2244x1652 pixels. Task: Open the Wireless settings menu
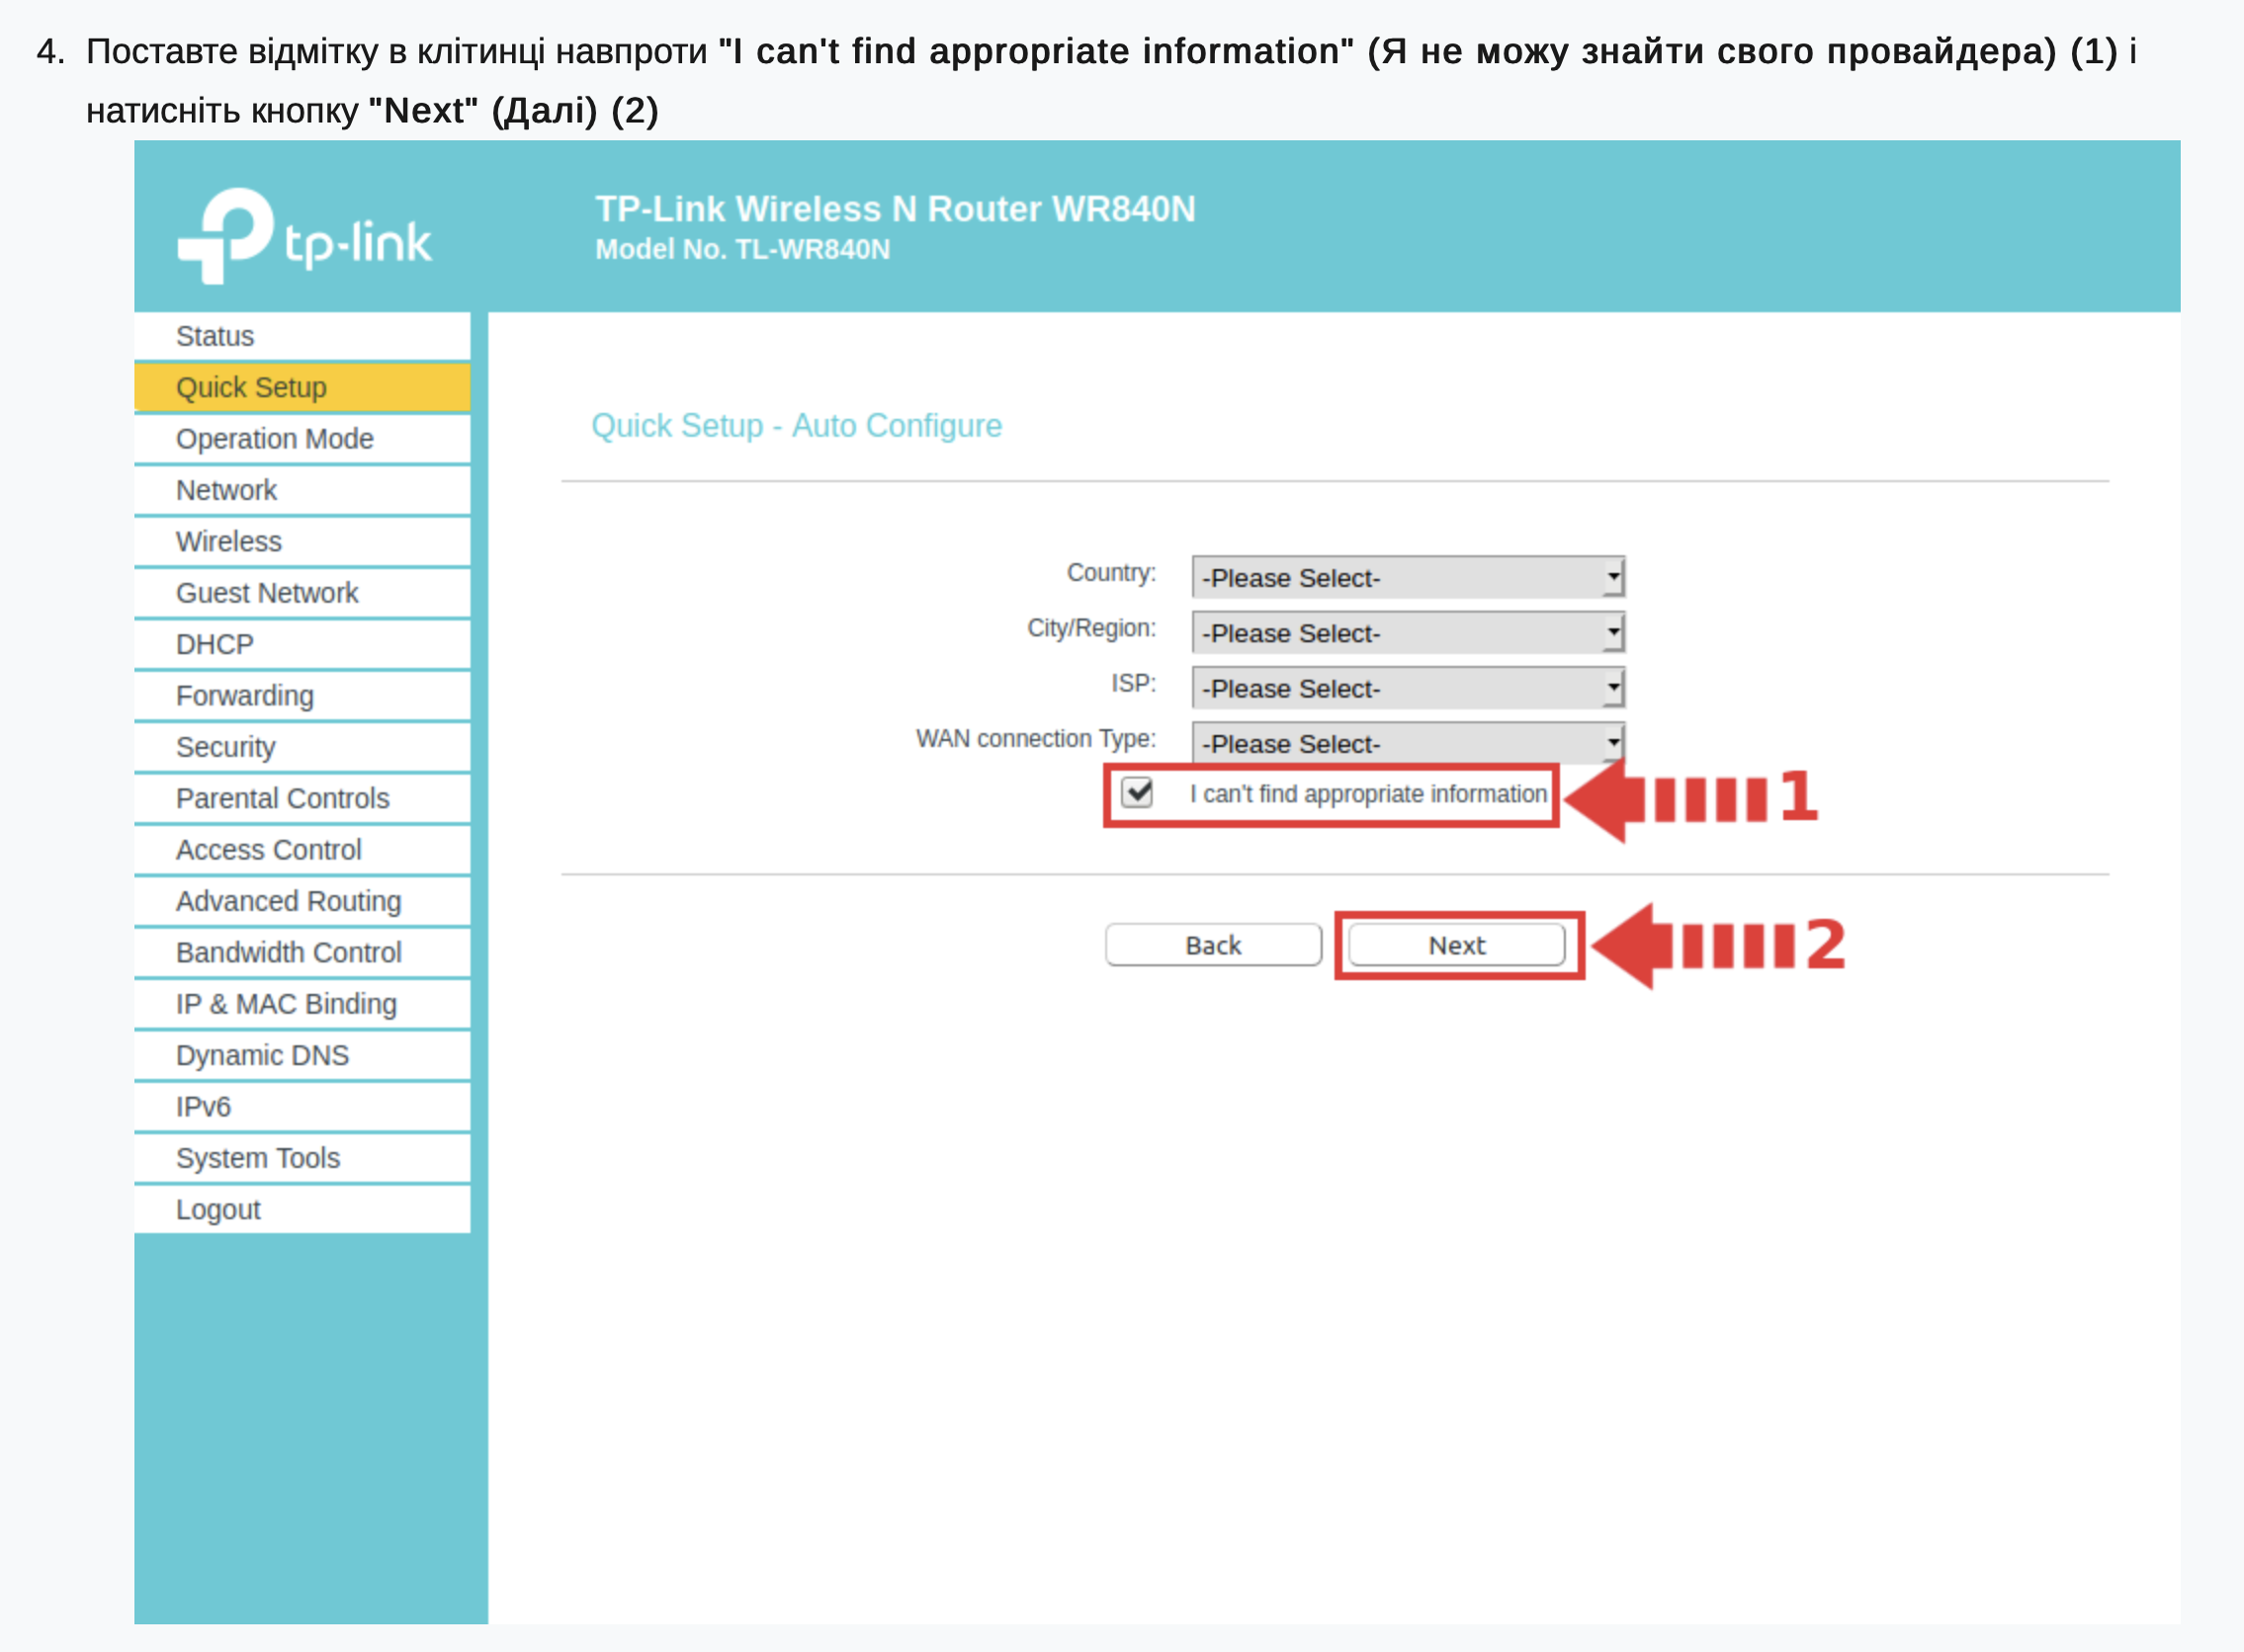pyautogui.click(x=228, y=542)
